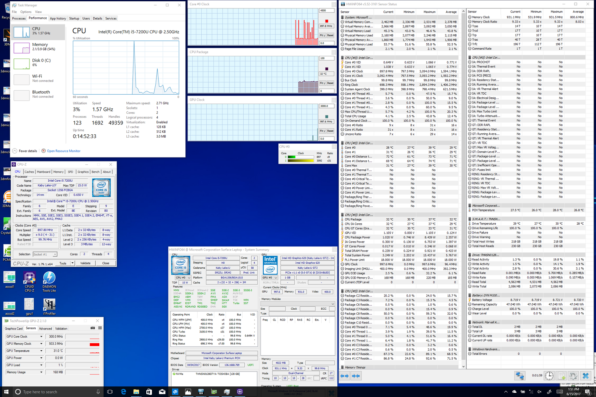Screen dimensions: 596x397
Task: Click the HWiNFO network monitors icon
Action: [x=520, y=376]
